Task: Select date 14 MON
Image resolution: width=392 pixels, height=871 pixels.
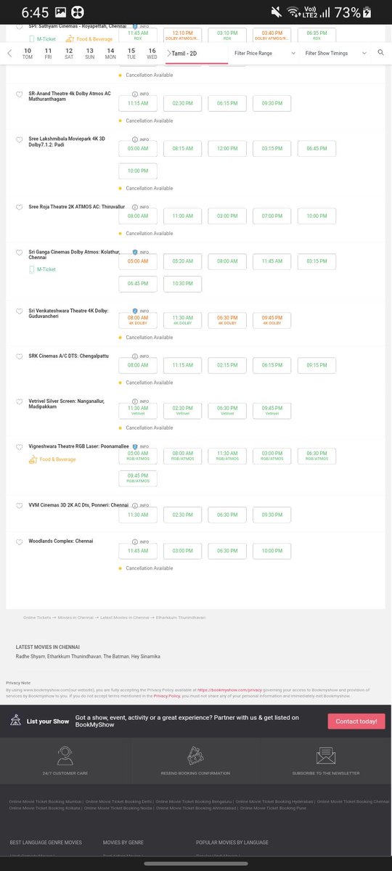Action: point(110,53)
